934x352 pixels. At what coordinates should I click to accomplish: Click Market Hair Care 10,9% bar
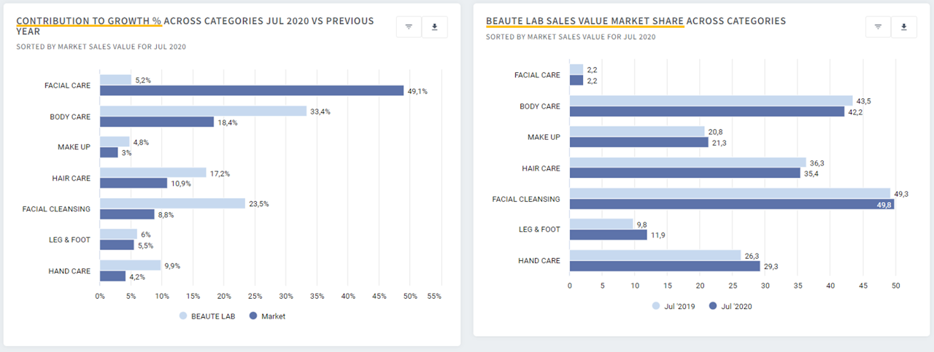pos(134,183)
